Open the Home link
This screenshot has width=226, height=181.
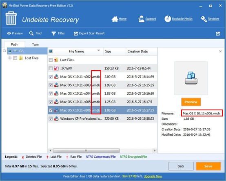123,19
